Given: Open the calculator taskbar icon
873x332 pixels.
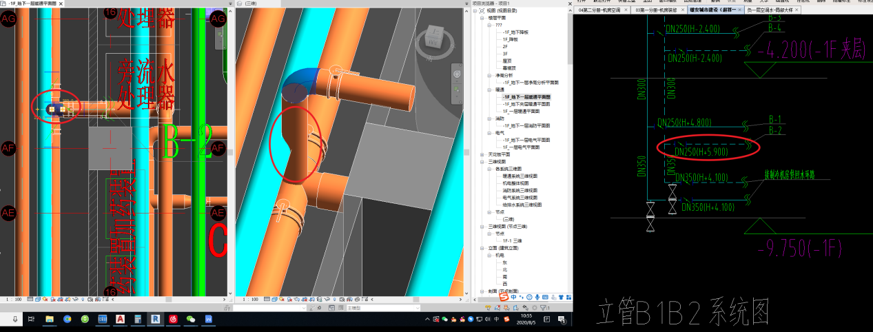Looking at the screenshot, I should click(x=138, y=320).
